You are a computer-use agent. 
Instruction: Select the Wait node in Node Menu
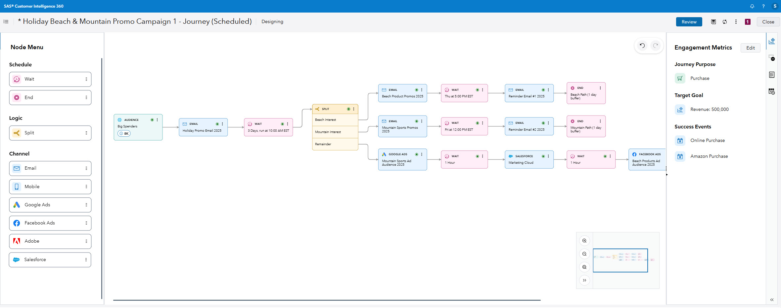[x=50, y=79]
